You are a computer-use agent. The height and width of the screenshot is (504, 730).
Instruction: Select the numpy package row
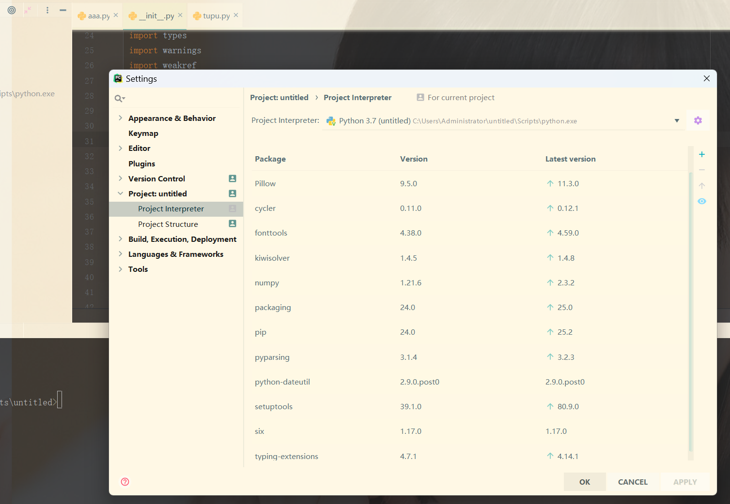[470, 282]
